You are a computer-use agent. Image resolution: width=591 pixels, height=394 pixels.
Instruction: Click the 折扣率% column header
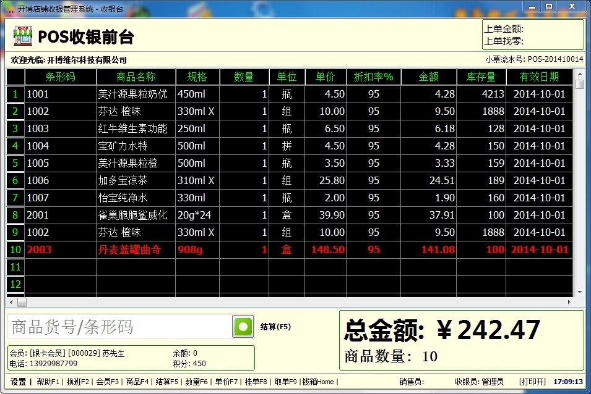tap(374, 77)
